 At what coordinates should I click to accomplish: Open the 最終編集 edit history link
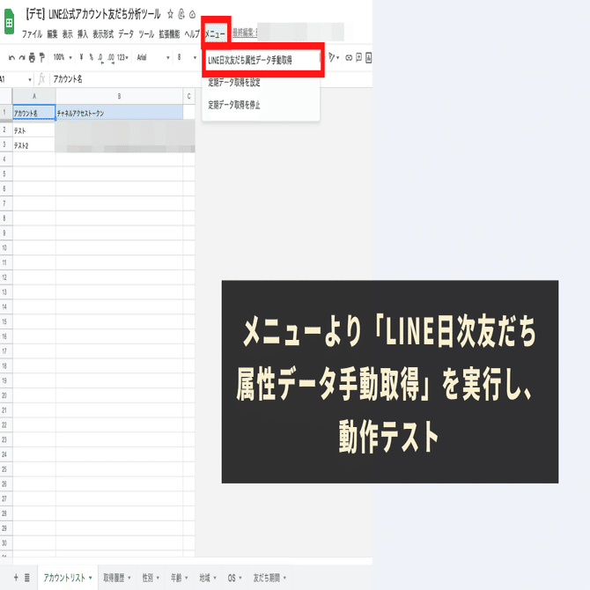[245, 33]
